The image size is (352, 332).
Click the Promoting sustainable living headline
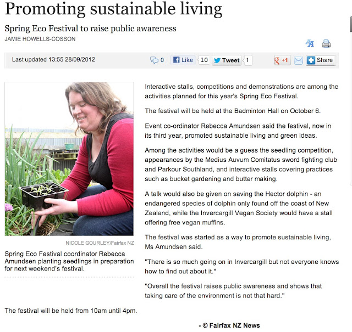pos(114,9)
